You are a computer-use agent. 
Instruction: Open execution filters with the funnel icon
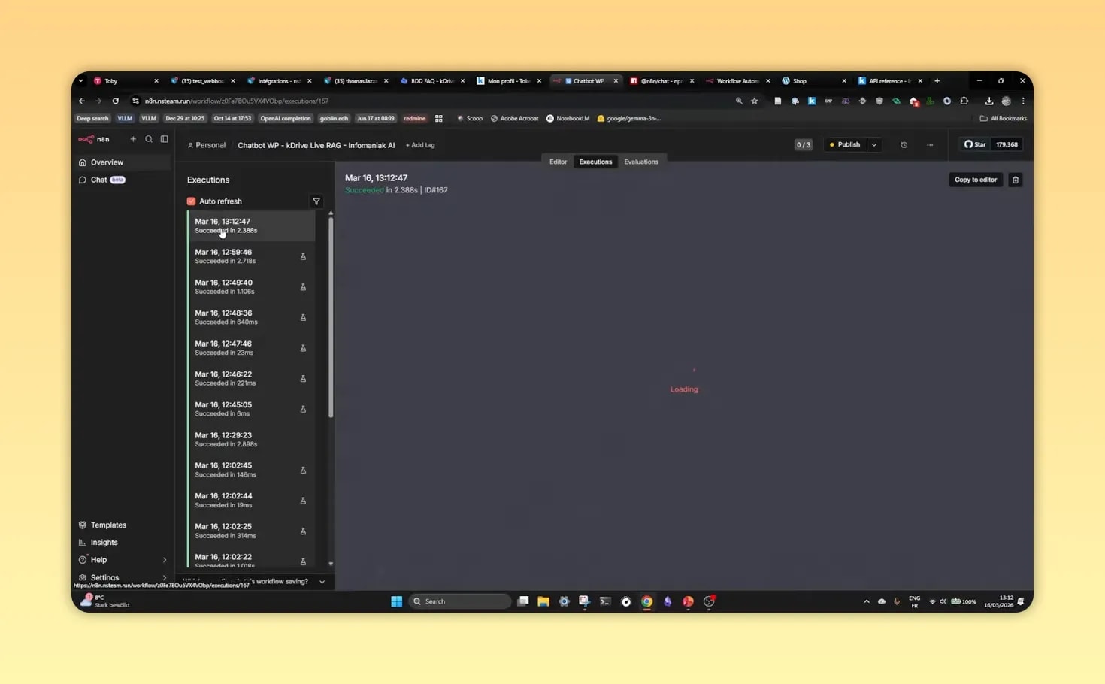316,201
